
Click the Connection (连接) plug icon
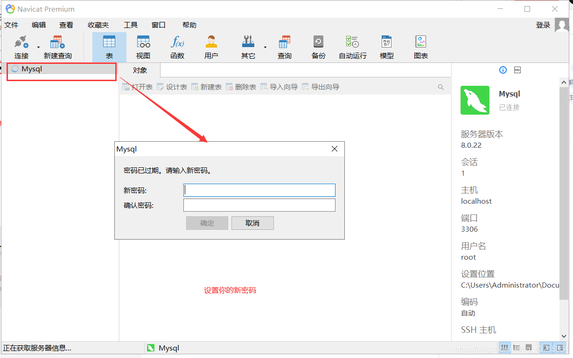21,43
